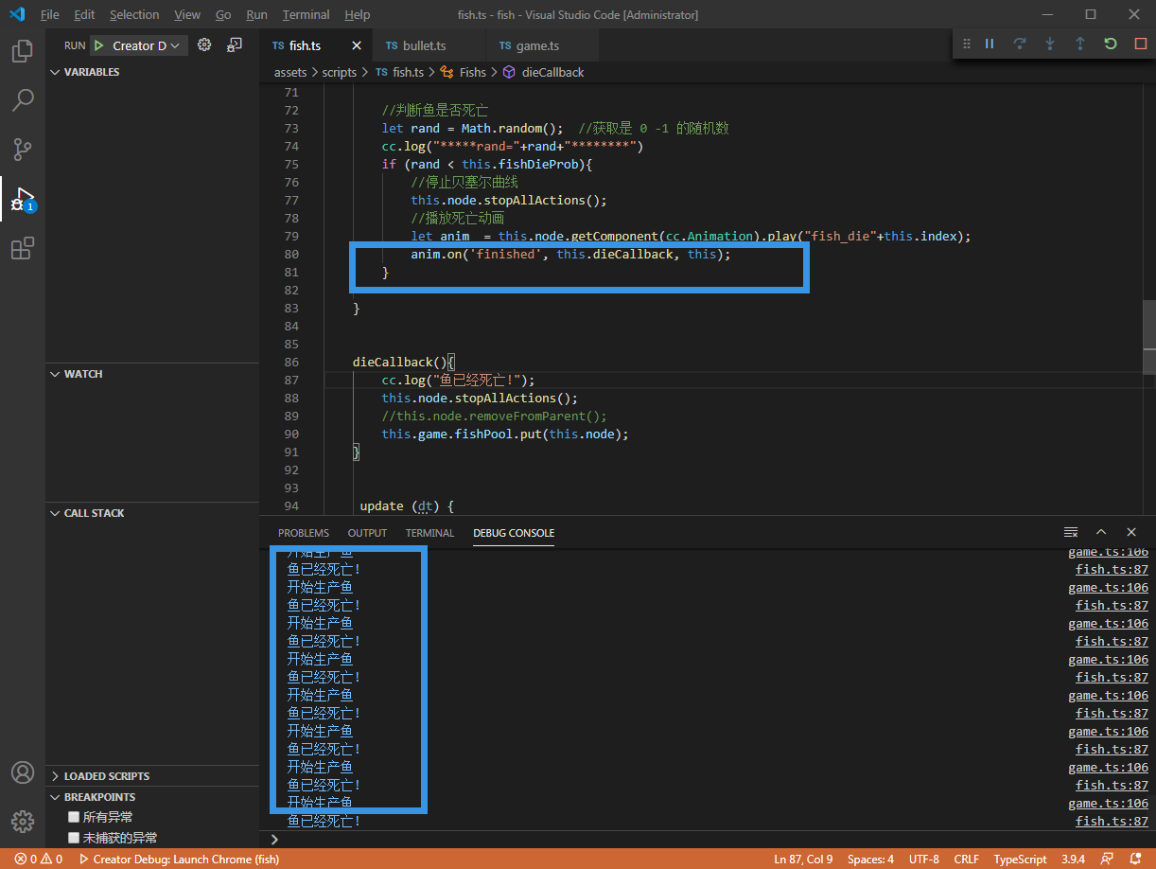The width and height of the screenshot is (1156, 869).
Task: Click the debug console input field
Action: tap(662, 839)
